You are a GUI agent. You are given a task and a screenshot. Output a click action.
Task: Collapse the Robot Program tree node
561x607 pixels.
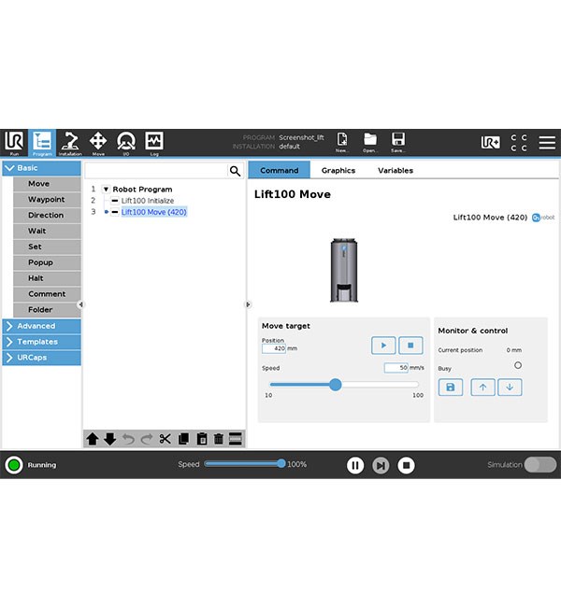point(106,190)
